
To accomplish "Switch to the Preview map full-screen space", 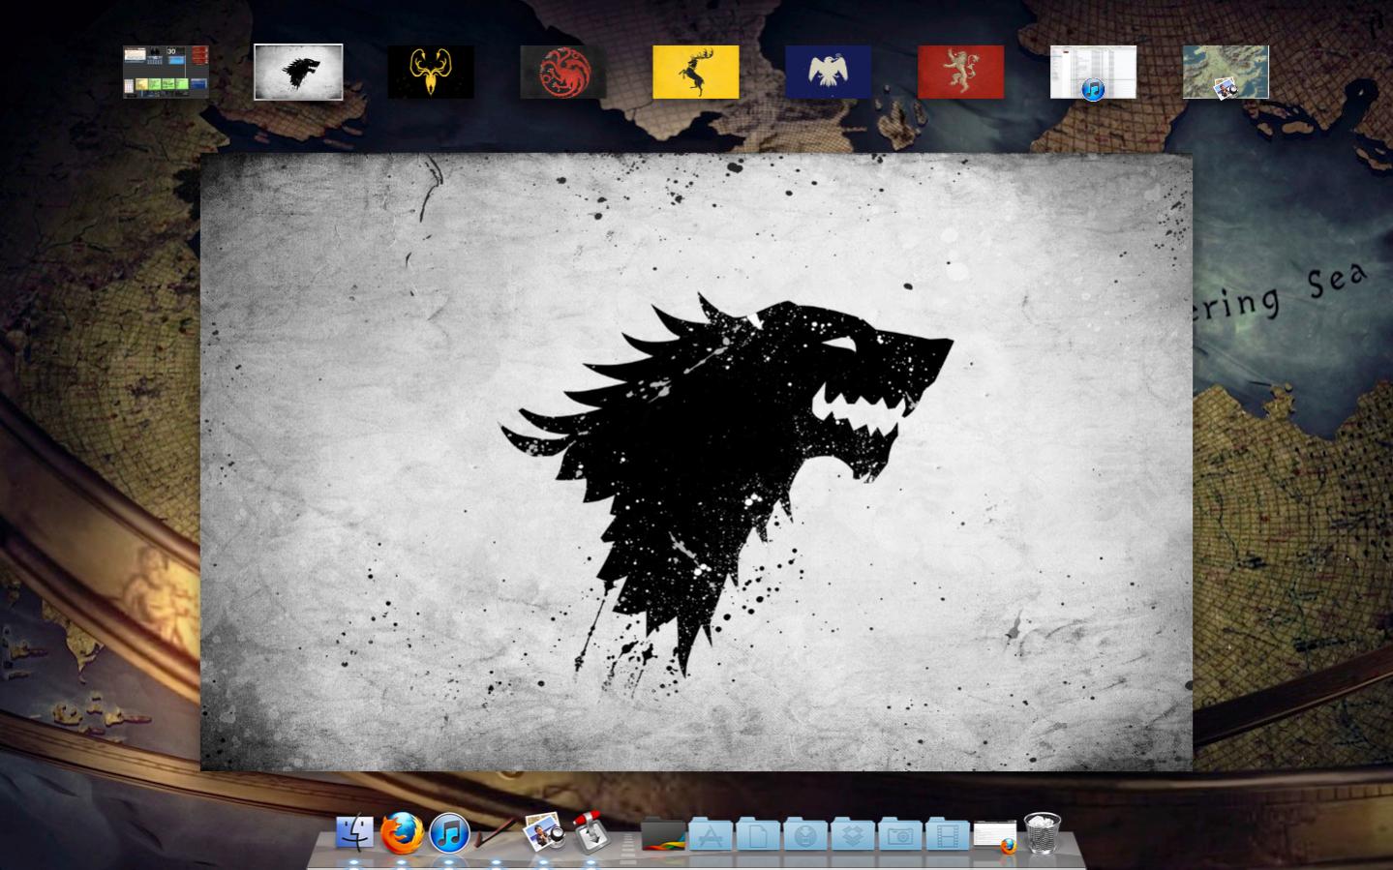I will 1226,72.
